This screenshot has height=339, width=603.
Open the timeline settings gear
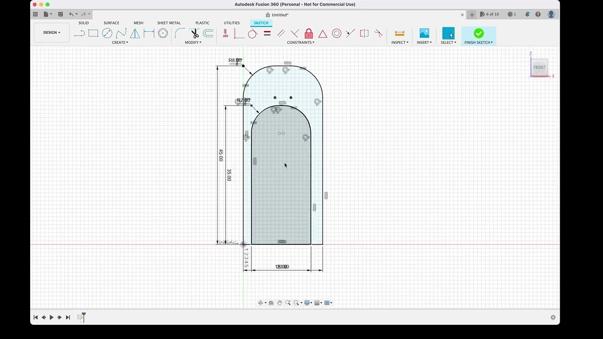tap(553, 317)
